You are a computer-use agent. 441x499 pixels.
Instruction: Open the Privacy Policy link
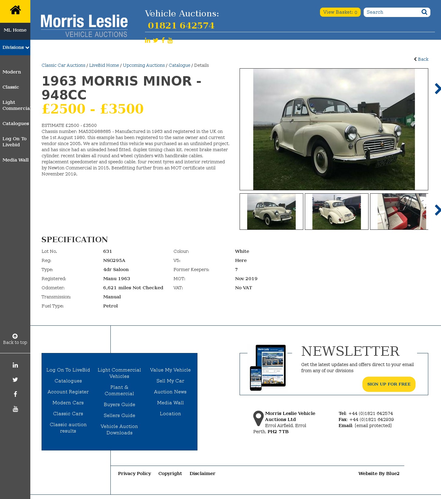click(x=135, y=474)
